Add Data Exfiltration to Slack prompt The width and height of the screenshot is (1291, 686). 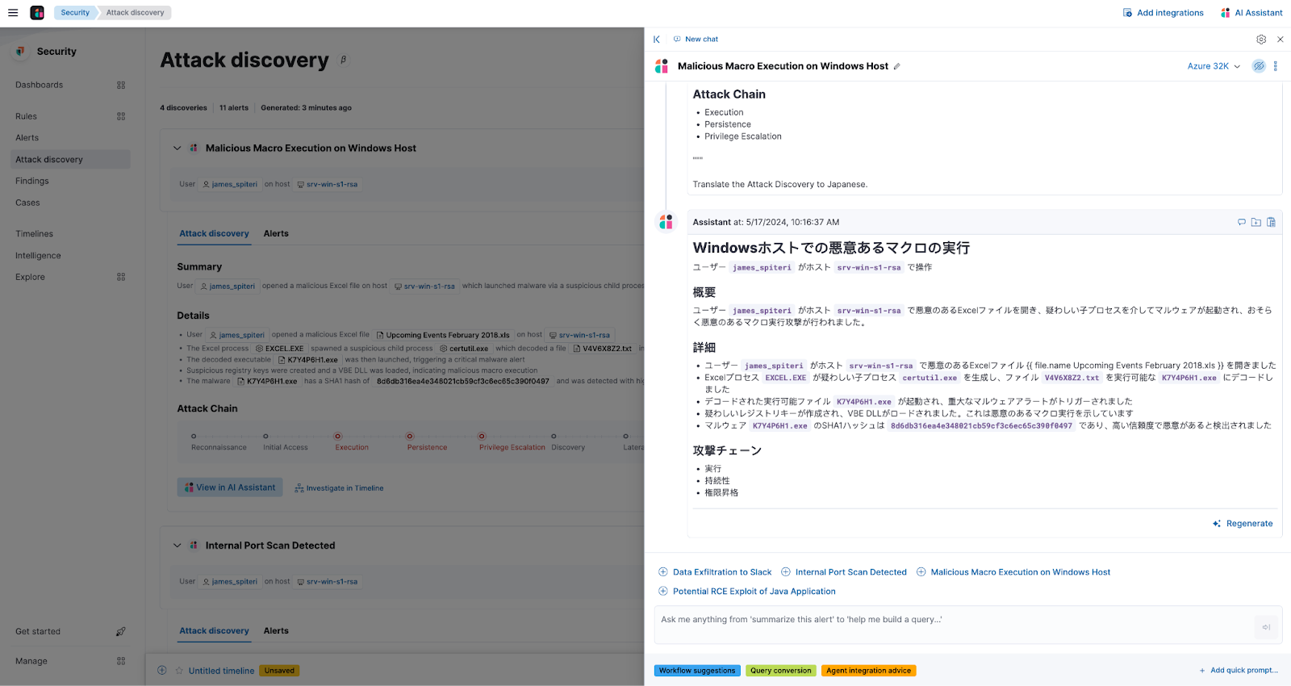pyautogui.click(x=716, y=572)
